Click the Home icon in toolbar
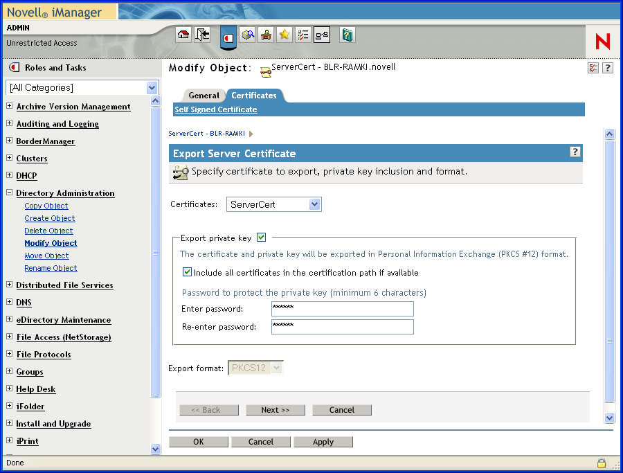The image size is (623, 473). pos(183,35)
